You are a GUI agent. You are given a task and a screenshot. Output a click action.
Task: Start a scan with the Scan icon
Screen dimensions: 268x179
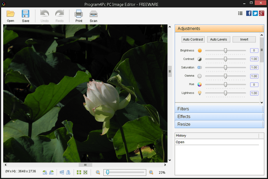(94, 14)
